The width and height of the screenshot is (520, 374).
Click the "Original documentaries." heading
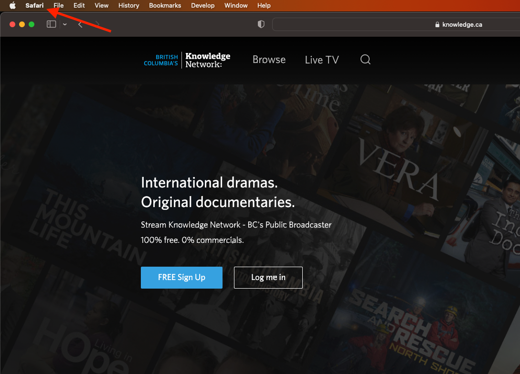(218, 202)
